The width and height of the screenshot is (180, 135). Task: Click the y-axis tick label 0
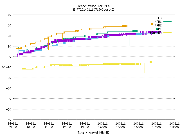coord(10,57)
